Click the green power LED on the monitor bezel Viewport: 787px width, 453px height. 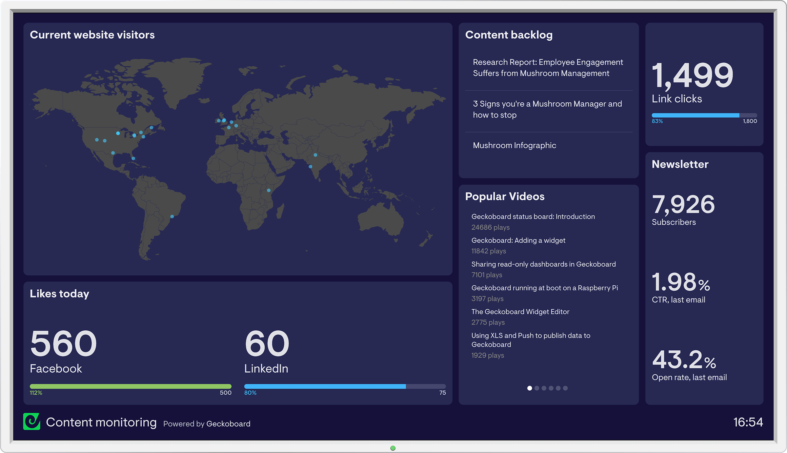[x=393, y=448]
